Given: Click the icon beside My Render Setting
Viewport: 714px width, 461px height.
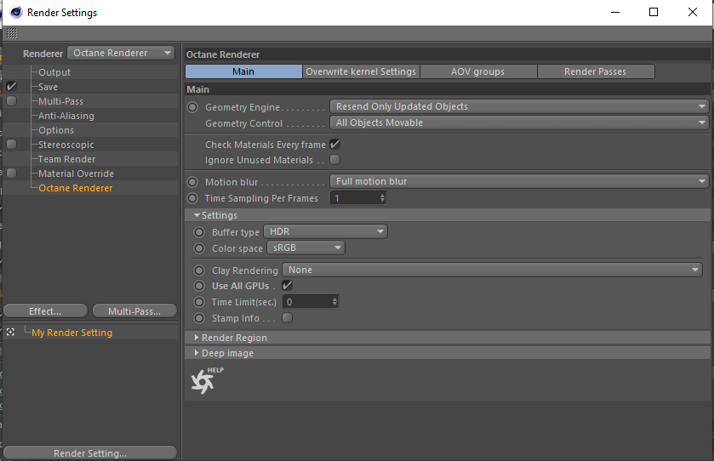Looking at the screenshot, I should pos(10,333).
